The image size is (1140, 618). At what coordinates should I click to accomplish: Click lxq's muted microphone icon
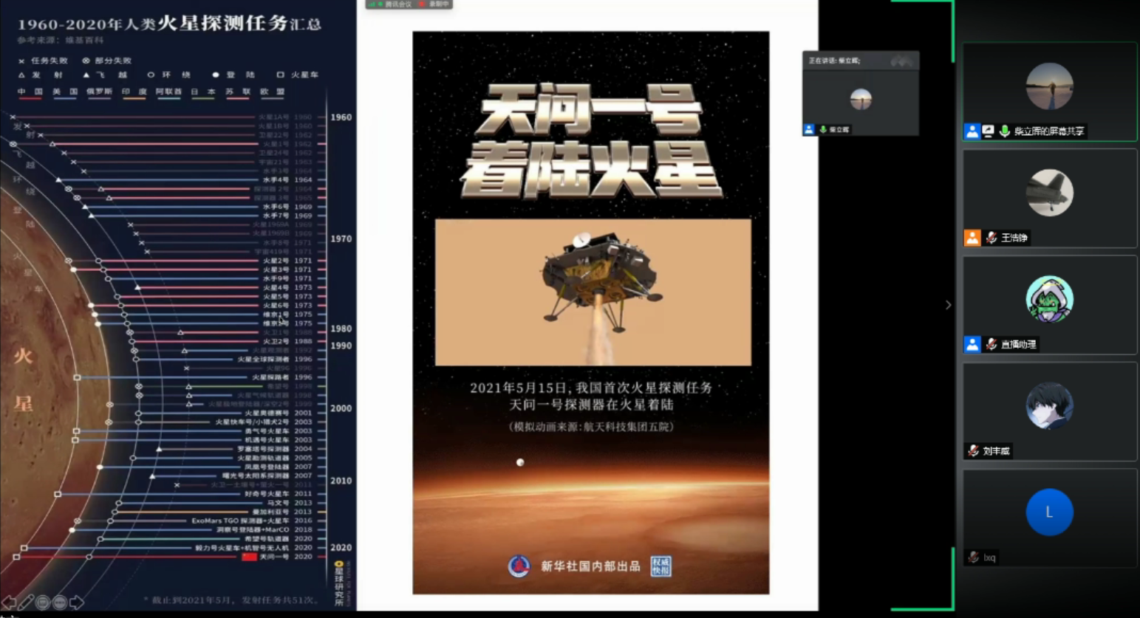[974, 557]
